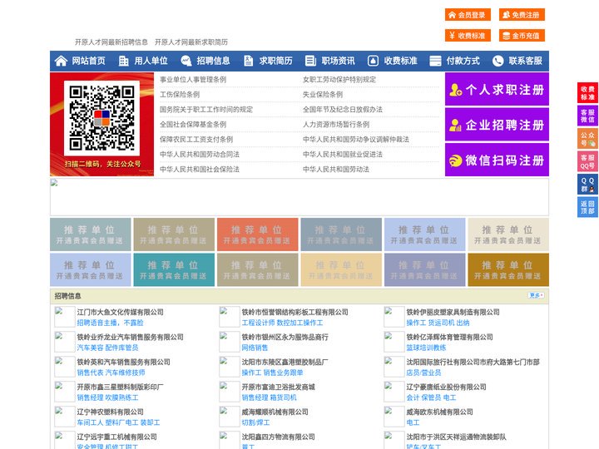Open 中华人民共和国劳动合同法 link
Image resolution: width=599 pixels, height=449 pixels.
point(200,155)
